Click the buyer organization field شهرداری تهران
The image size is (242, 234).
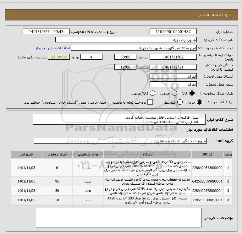coord(126,40)
